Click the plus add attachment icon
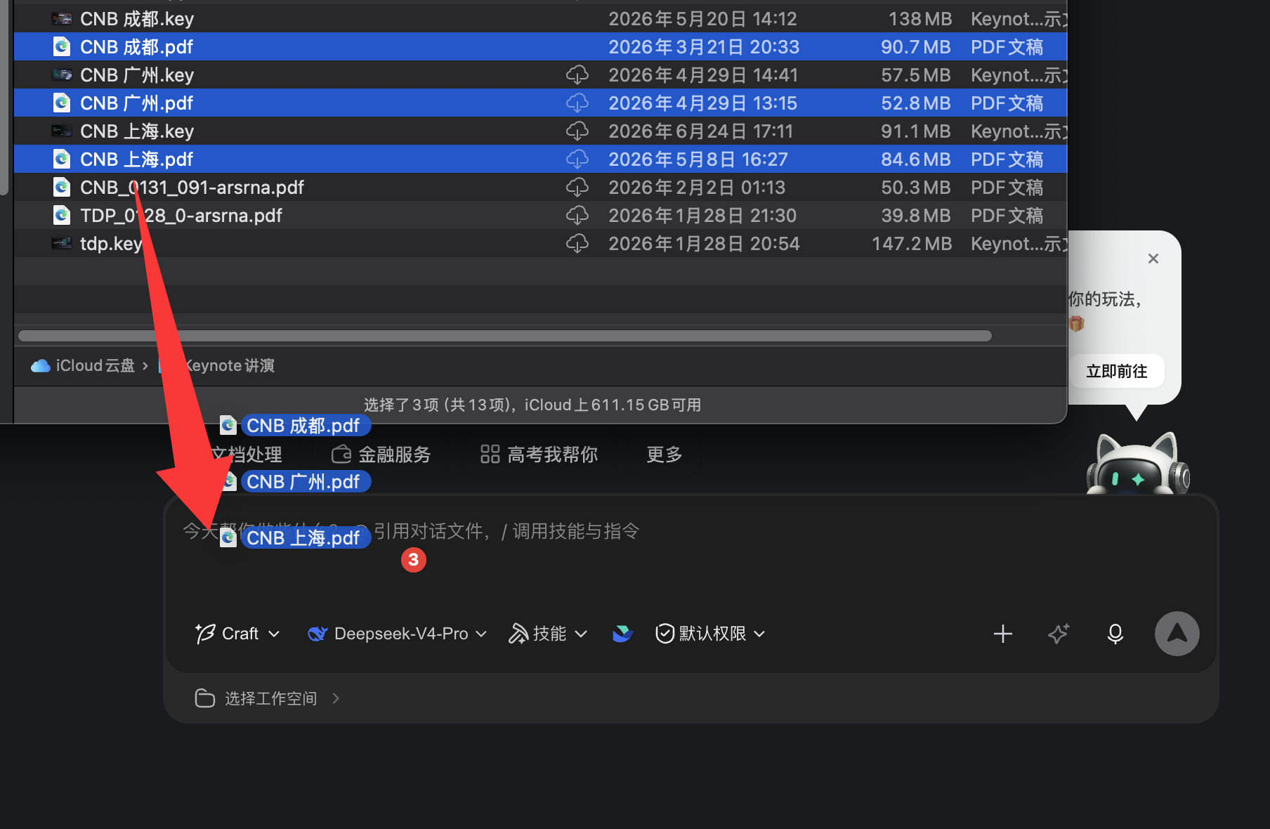 (x=1003, y=634)
